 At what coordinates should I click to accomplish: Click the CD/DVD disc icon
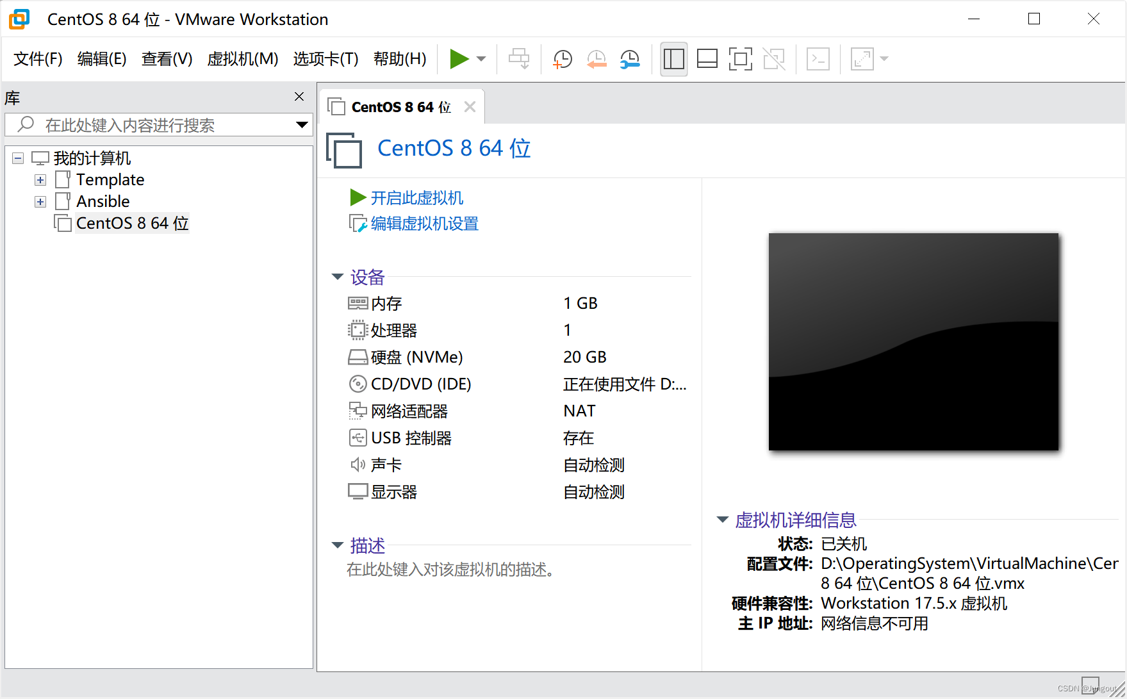tap(358, 384)
